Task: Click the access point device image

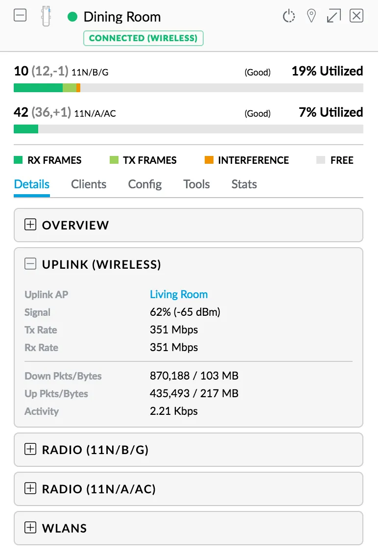Action: (46, 16)
